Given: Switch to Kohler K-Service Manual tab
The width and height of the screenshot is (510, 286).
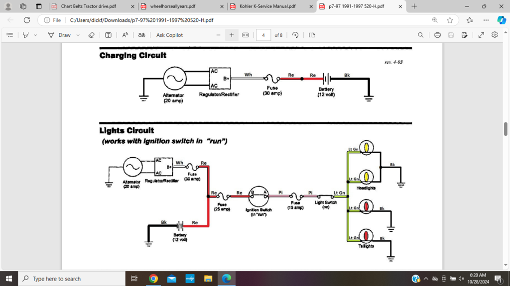Looking at the screenshot, I should (267, 6).
